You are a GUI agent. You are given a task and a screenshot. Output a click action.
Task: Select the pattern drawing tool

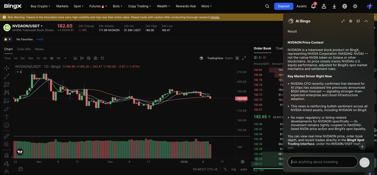click(6, 92)
